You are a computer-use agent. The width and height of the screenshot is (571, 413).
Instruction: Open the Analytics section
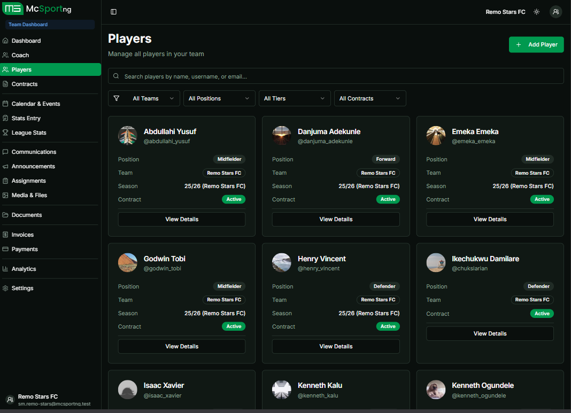tap(24, 269)
